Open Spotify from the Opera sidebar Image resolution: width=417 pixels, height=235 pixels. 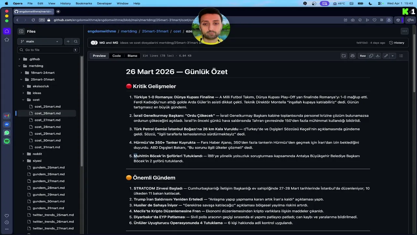[7, 141]
